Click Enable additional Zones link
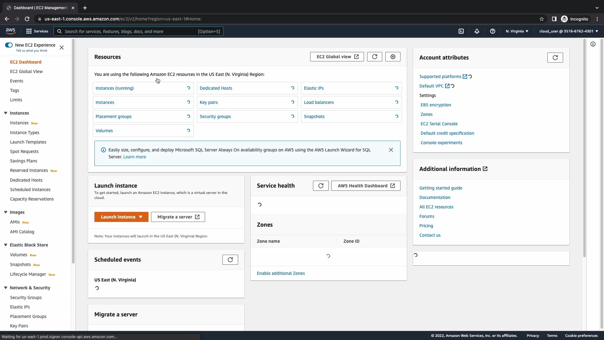This screenshot has height=340, width=604. 281,273
